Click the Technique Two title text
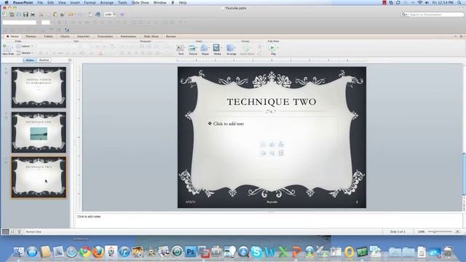This screenshot has height=262, width=466. [272, 102]
